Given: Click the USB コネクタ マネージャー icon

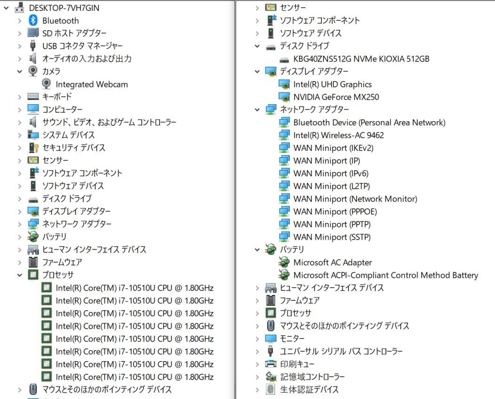Looking at the screenshot, I should coord(33,46).
